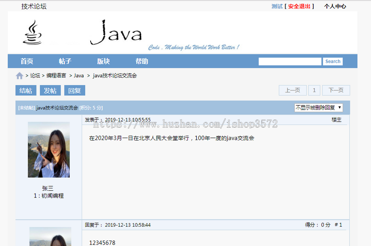Image resolution: width=371 pixels, height=246 pixels.
Task: Go to next page 下一页
Action: (336, 90)
